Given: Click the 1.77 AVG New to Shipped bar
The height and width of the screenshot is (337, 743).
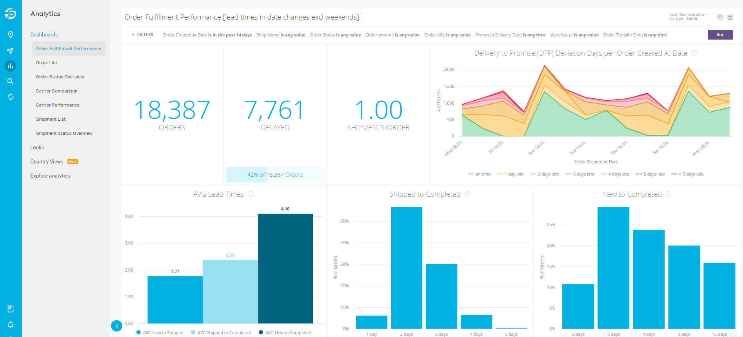Looking at the screenshot, I should (x=175, y=300).
